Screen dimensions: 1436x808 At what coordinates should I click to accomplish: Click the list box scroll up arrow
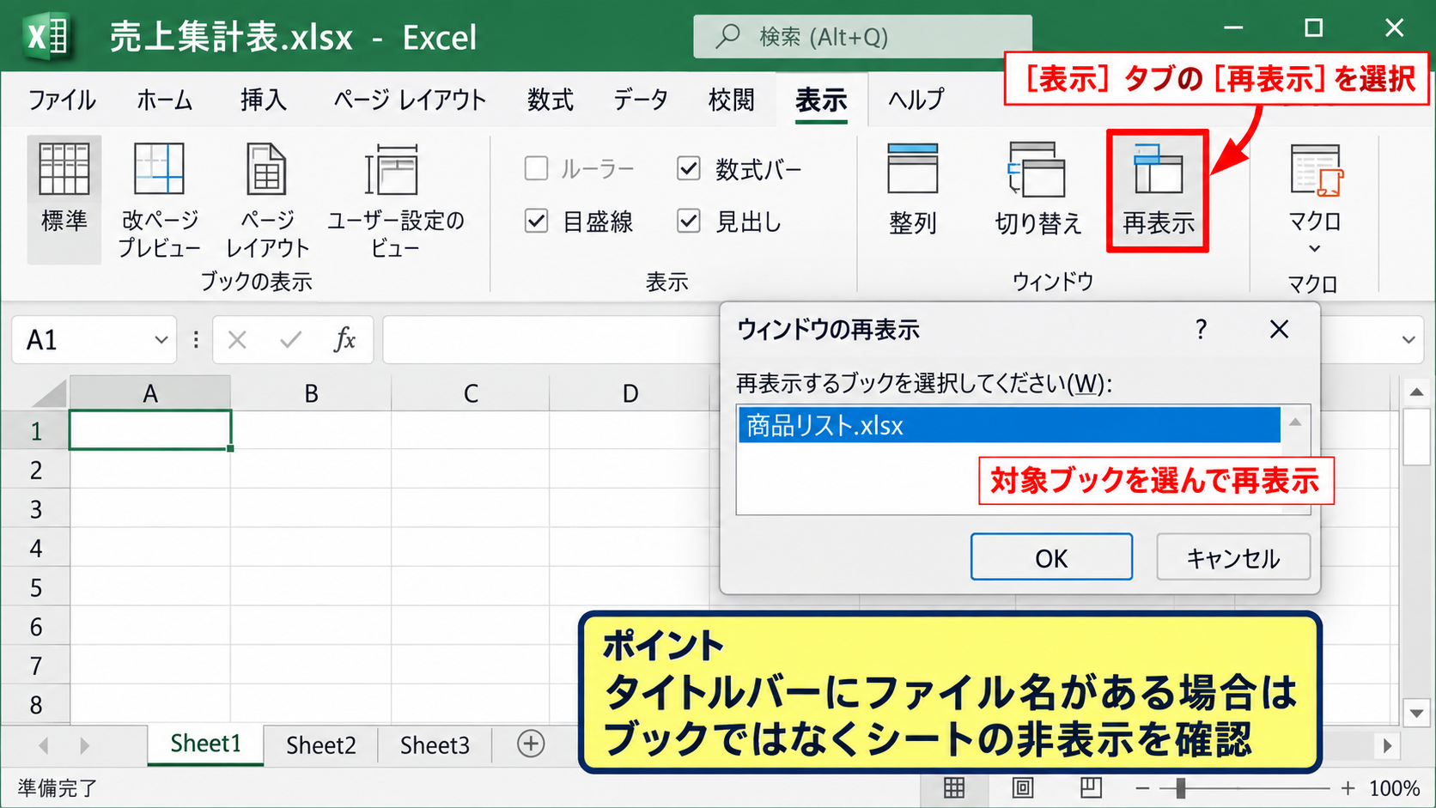pos(1295,422)
